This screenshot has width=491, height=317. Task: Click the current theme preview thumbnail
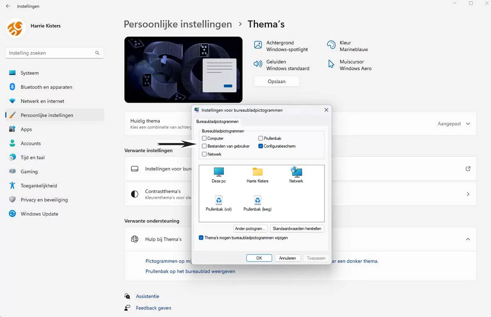click(183, 70)
